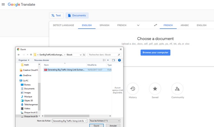The height and width of the screenshot is (127, 214).
Task: Select Vidéos folder in sidebar
Action: pos(26,109)
